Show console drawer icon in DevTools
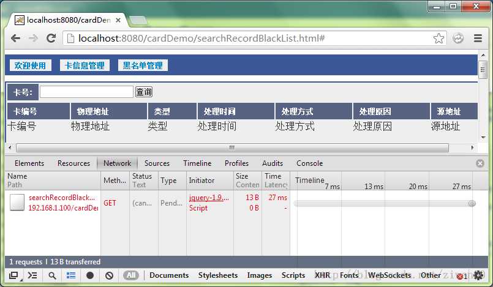The image size is (493, 287). tap(32, 275)
